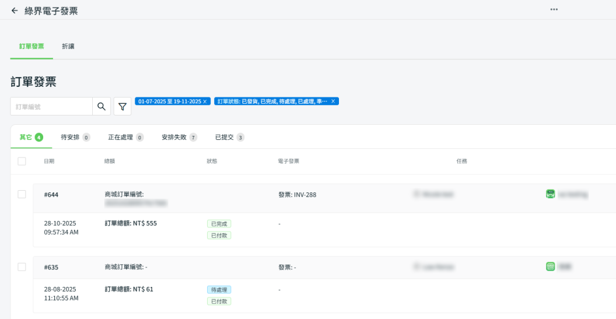
Task: Switch to the 折讓 tab
Action: [68, 46]
